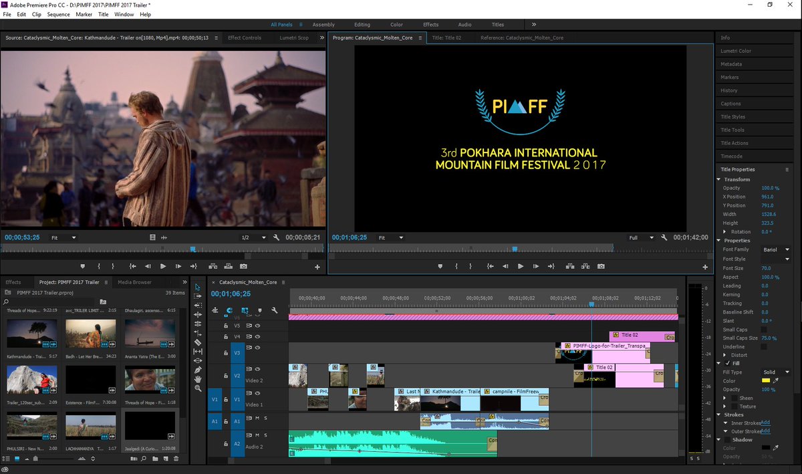The width and height of the screenshot is (802, 474).
Task: Open Program monitor button editor plus
Action: coord(705,267)
